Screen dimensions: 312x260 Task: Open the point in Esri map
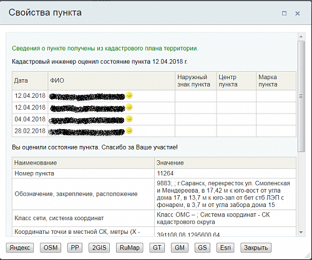[x=225, y=248]
